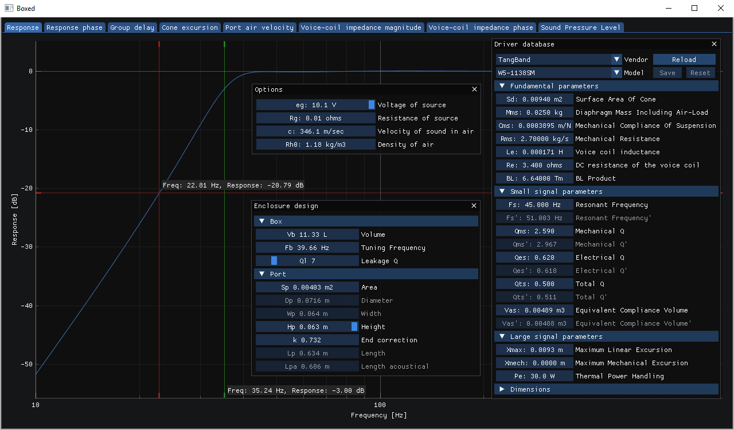The width and height of the screenshot is (734, 430).
Task: Show the Sound Pressure Level tab
Action: click(580, 28)
